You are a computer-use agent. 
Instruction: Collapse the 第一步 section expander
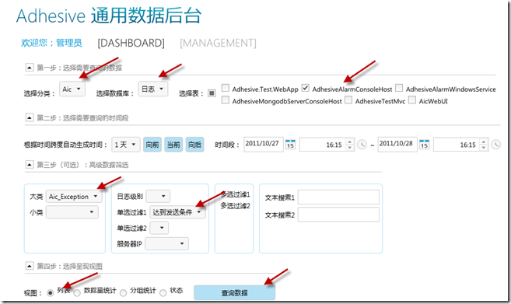(x=30, y=68)
